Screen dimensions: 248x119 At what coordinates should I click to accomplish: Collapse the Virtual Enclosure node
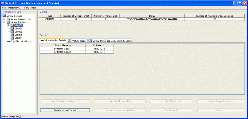click(4, 22)
